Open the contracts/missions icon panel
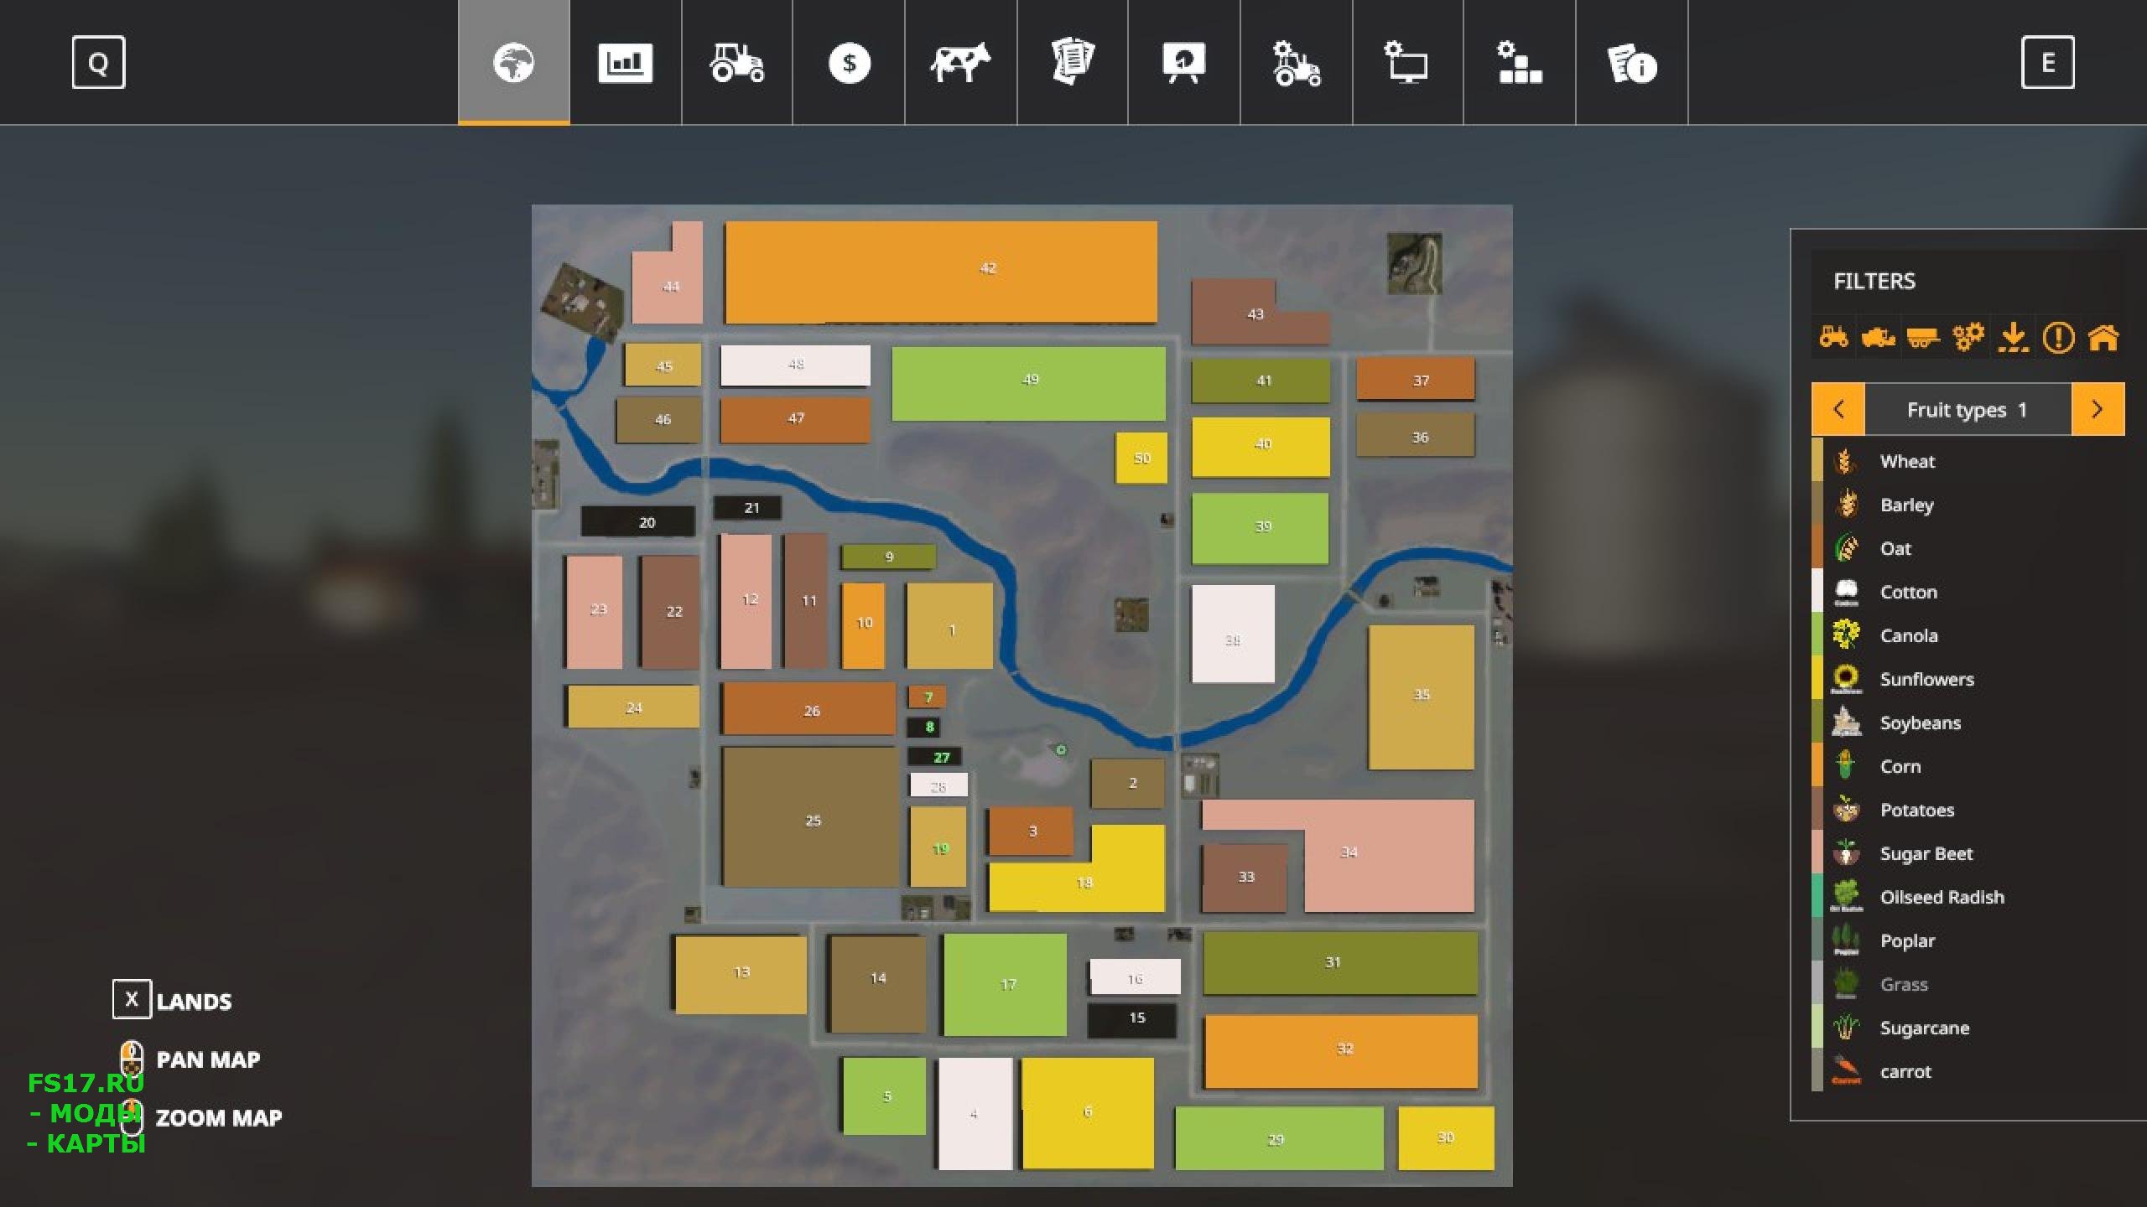The image size is (2147, 1207). 1072,64
